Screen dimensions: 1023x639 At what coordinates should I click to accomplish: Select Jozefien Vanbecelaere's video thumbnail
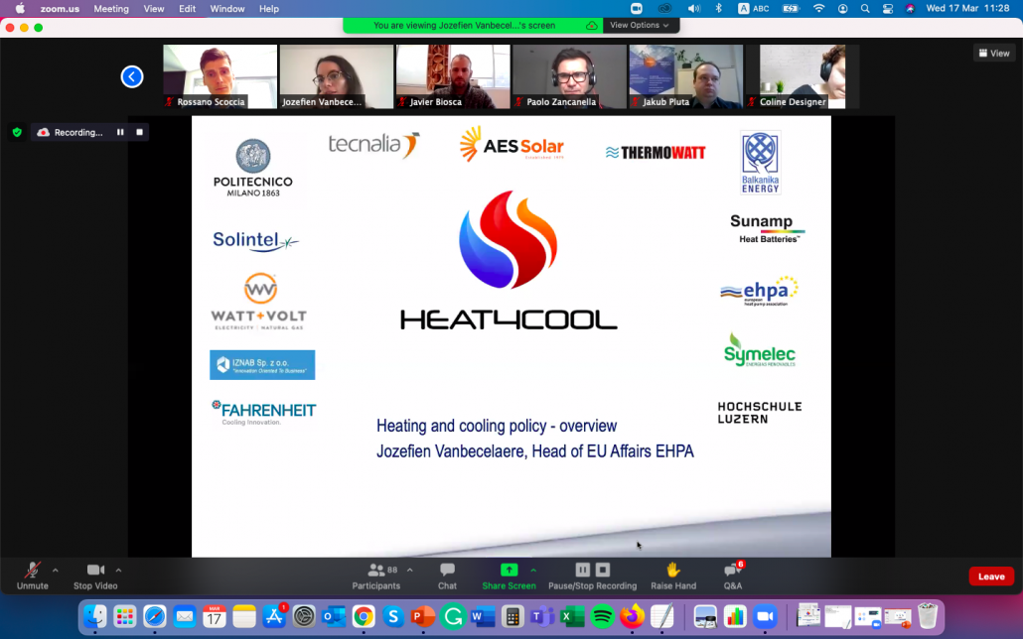click(337, 76)
